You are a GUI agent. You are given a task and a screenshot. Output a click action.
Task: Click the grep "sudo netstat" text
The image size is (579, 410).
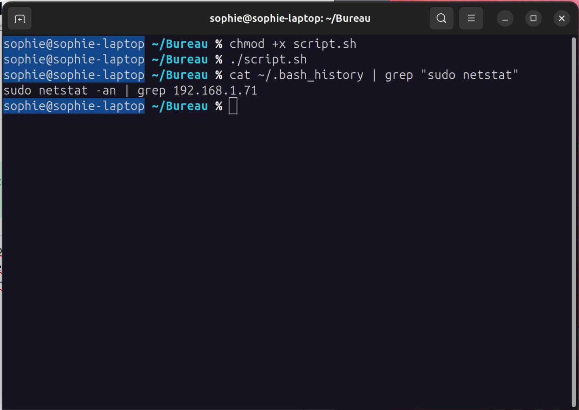tap(452, 75)
